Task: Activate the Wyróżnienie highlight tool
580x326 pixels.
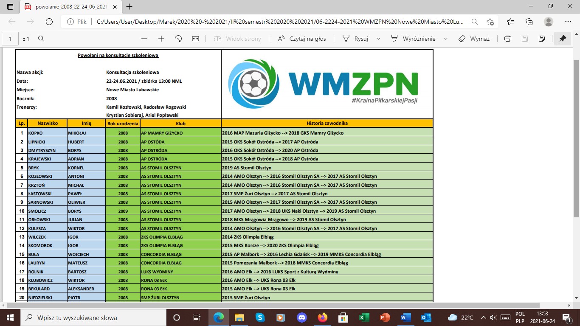Action: tap(413, 39)
